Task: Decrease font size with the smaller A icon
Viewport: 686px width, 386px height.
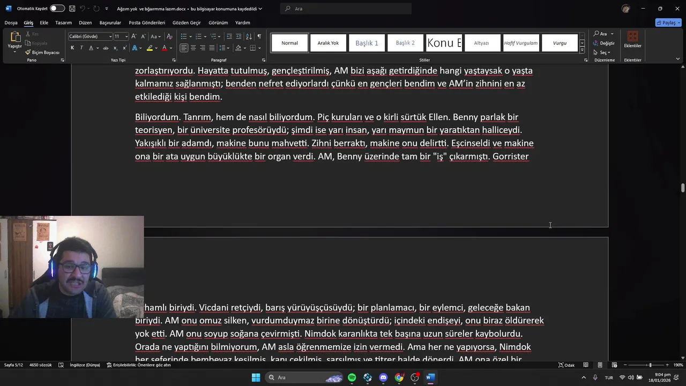Action: [x=143, y=36]
